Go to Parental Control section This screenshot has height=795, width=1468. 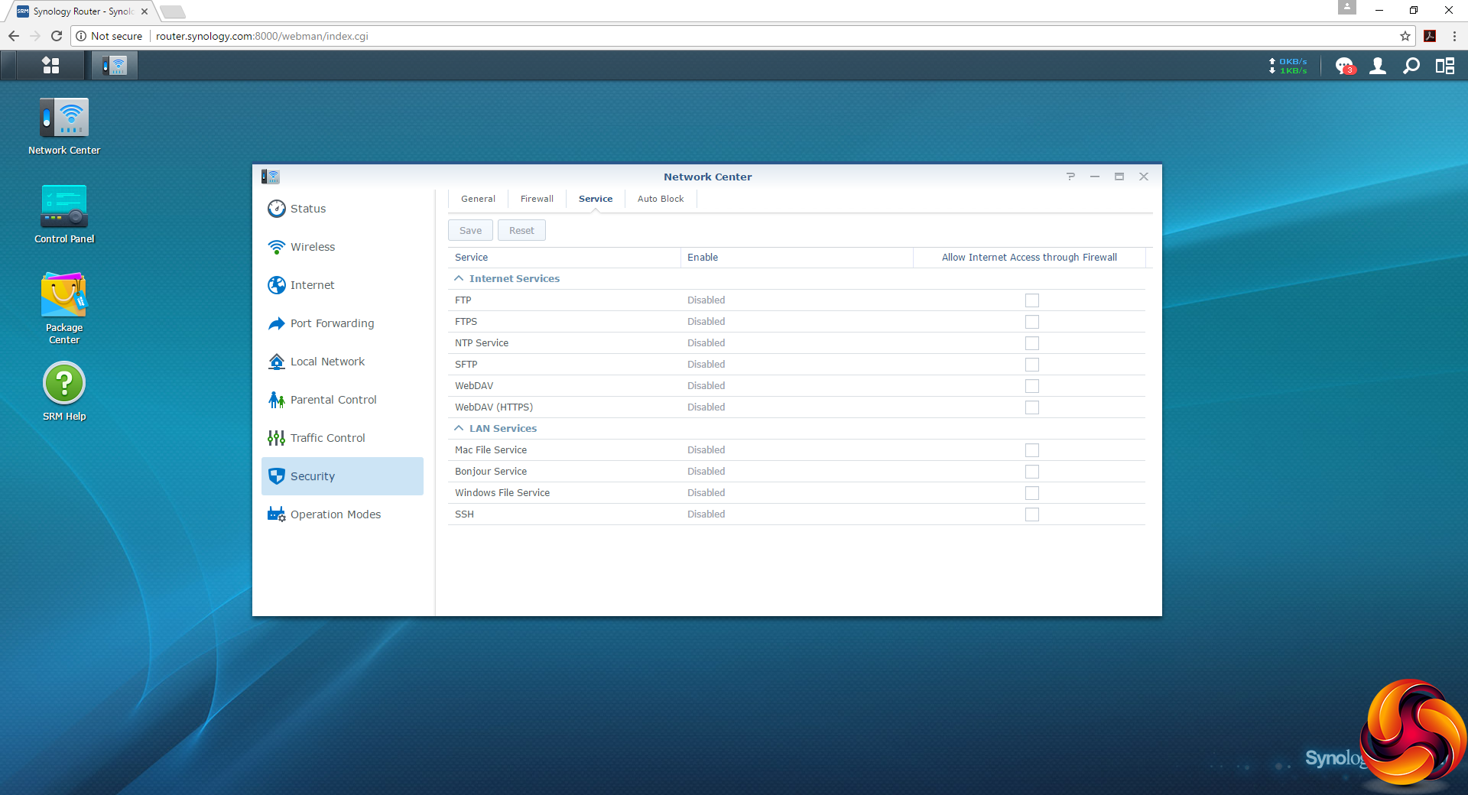tap(333, 400)
